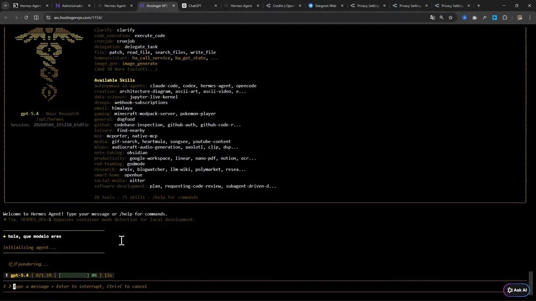The height and width of the screenshot is (301, 536).
Task: Open the blue circular extension icon
Action: [464, 18]
